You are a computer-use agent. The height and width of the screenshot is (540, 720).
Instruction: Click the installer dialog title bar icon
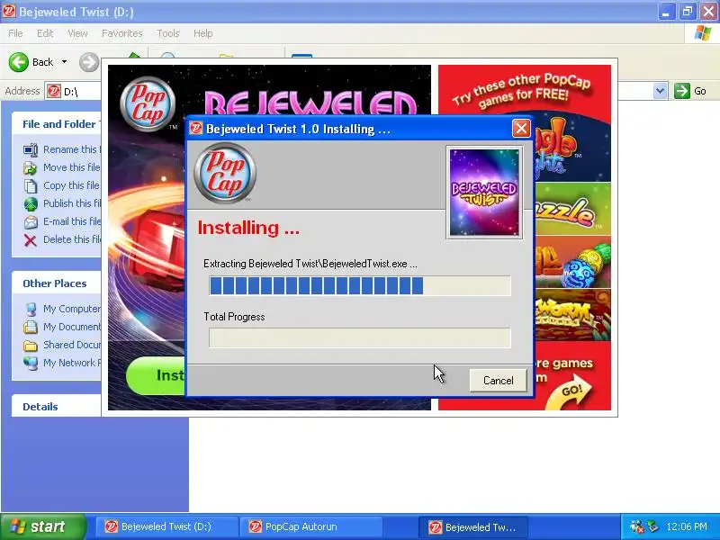click(196, 129)
